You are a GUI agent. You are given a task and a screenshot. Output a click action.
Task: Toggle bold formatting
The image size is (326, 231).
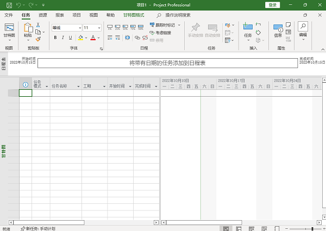(x=55, y=38)
